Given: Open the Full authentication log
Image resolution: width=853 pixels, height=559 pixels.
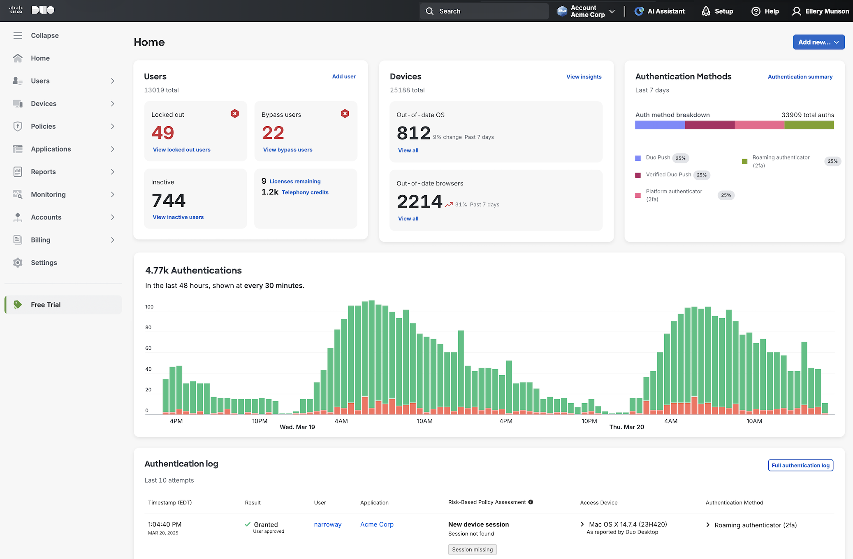Looking at the screenshot, I should [x=800, y=465].
